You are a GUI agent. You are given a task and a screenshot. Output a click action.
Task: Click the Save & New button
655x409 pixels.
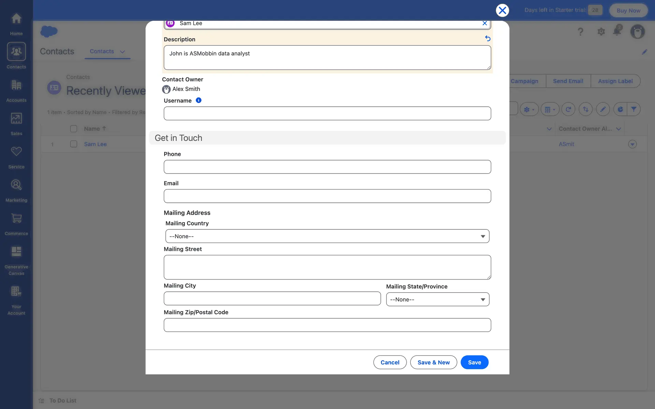(x=433, y=362)
